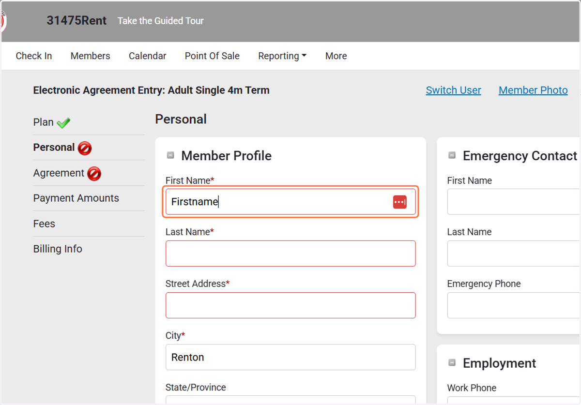Click the green checkmark next to Plan
This screenshot has height=405, width=581.
coord(63,123)
